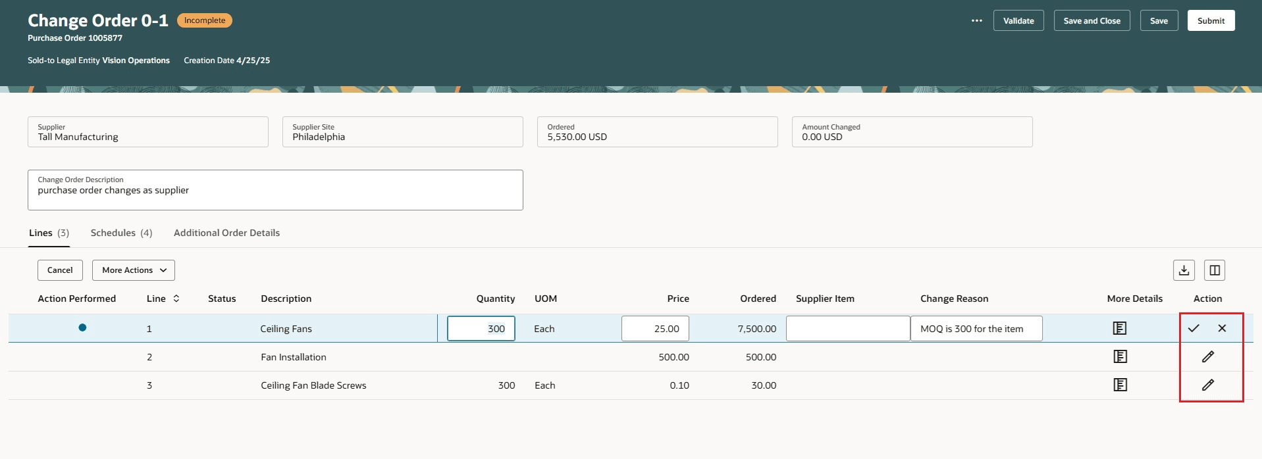The width and height of the screenshot is (1262, 459).
Task: Open the three-dot overflow menu in header
Action: [977, 20]
